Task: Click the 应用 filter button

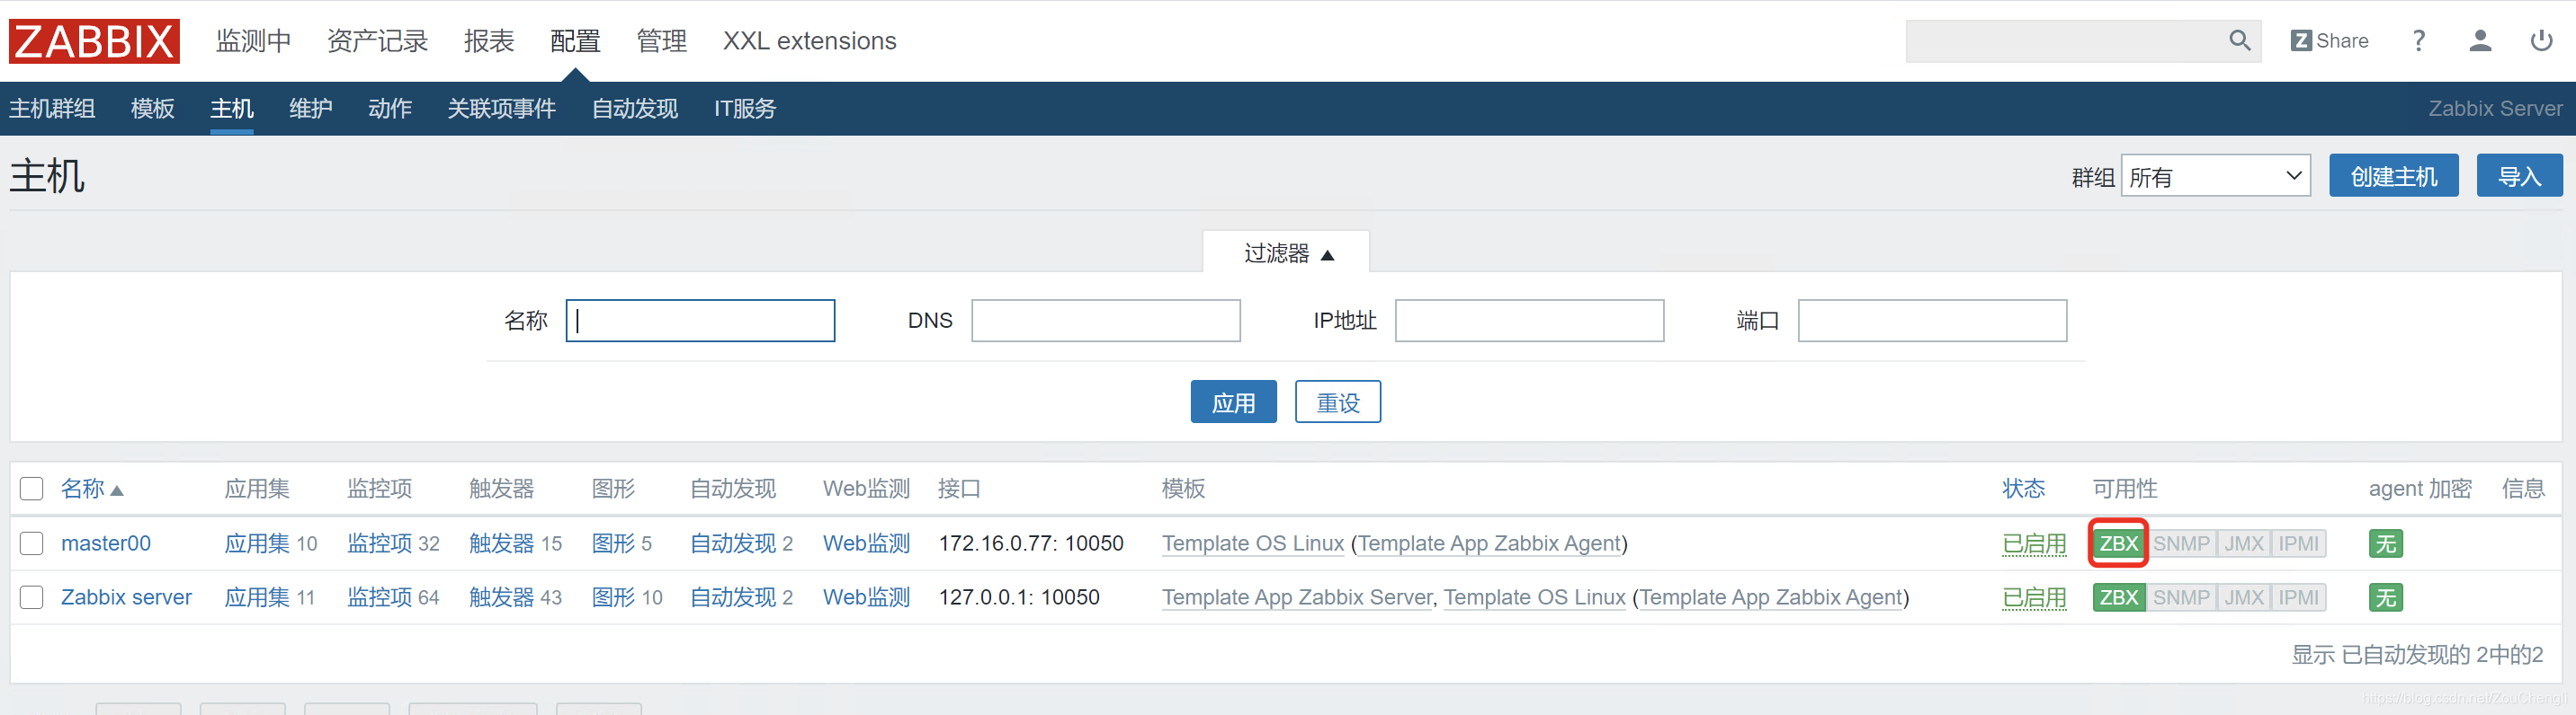Action: click(x=1233, y=402)
